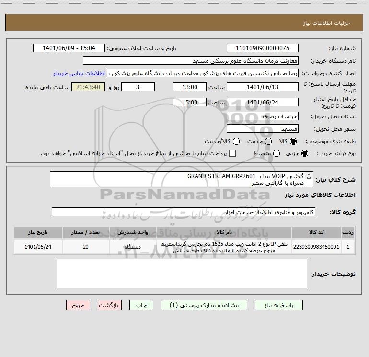Click the announcement date field 1401/06/09 - 15:04
Screen dimensions: 369x357
[x=69, y=48]
